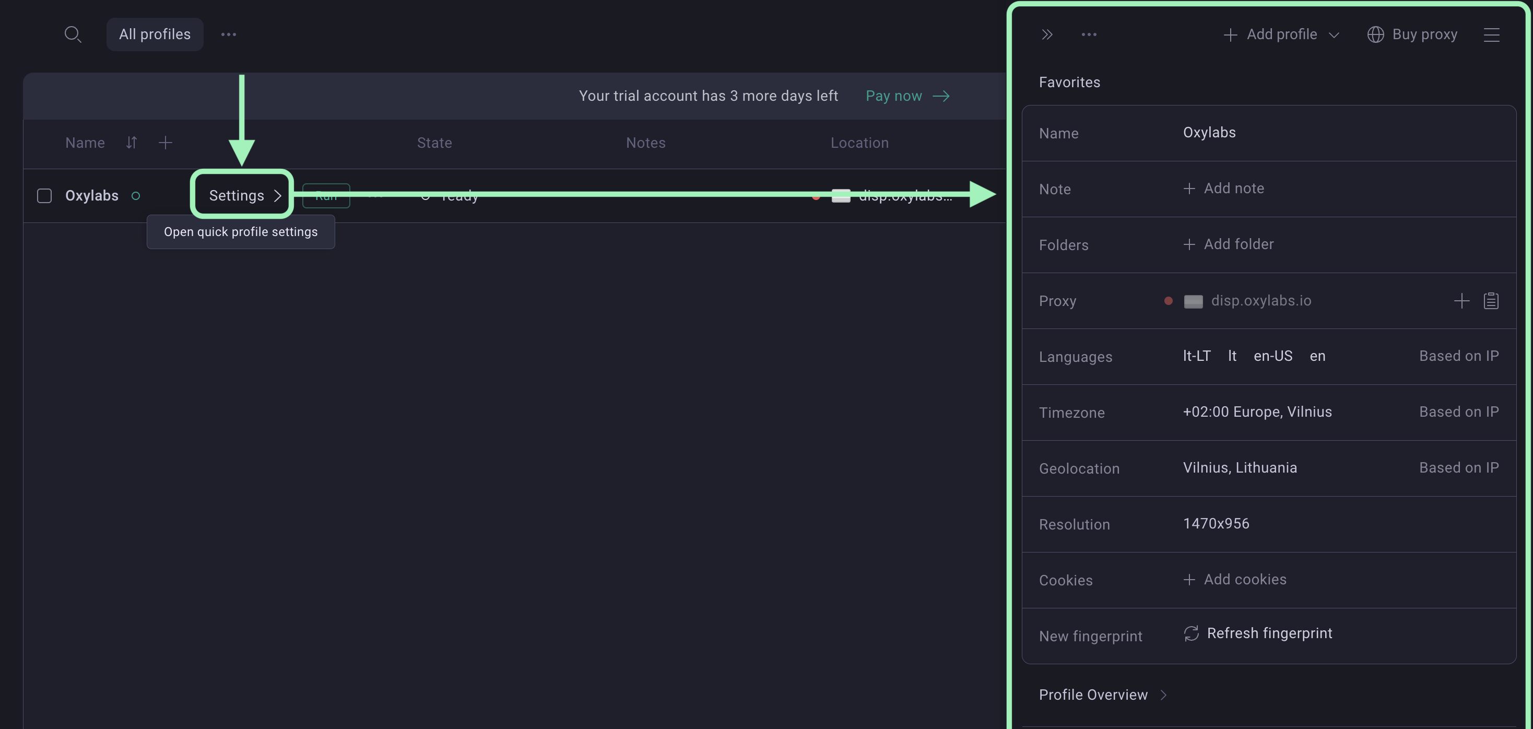Expand the Add profile dropdown arrow
Image resolution: width=1533 pixels, height=729 pixels.
1334,35
